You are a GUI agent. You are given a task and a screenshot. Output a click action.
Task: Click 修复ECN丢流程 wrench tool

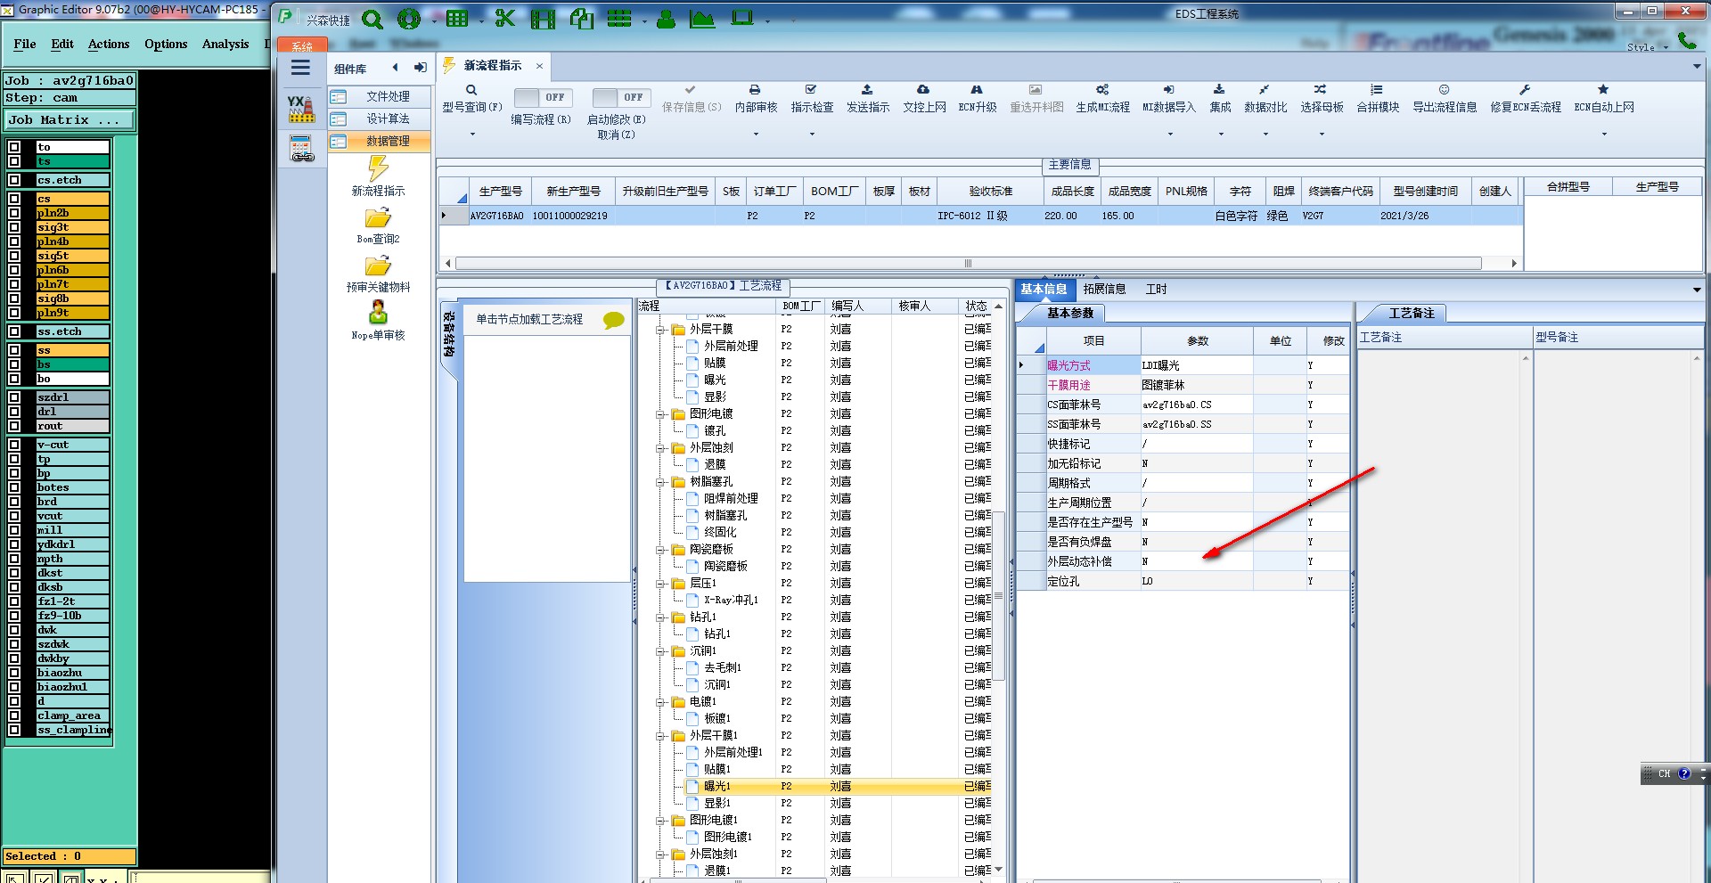click(1526, 98)
